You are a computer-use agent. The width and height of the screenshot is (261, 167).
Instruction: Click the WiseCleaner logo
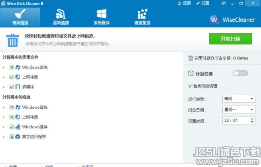232,20
